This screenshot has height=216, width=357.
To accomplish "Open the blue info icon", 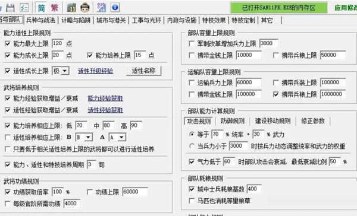I will 115,8.
